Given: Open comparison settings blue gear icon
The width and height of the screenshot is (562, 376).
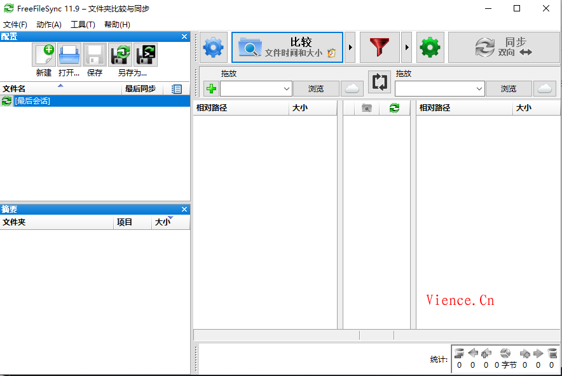Looking at the screenshot, I should point(214,48).
